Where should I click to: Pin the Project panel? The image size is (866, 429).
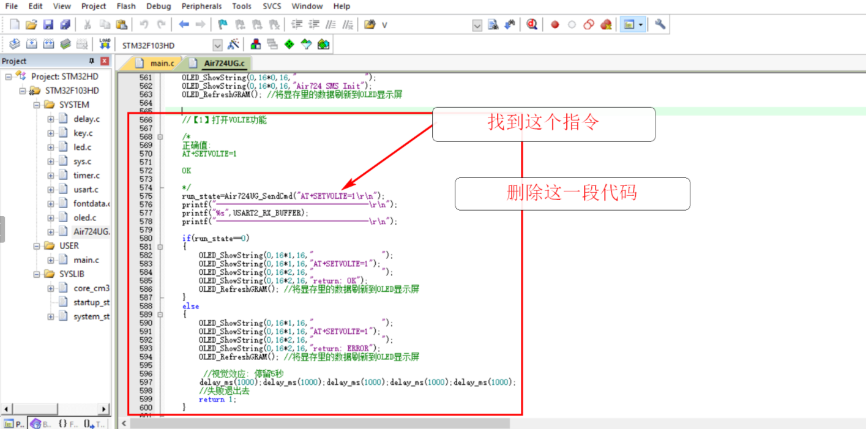click(x=92, y=61)
